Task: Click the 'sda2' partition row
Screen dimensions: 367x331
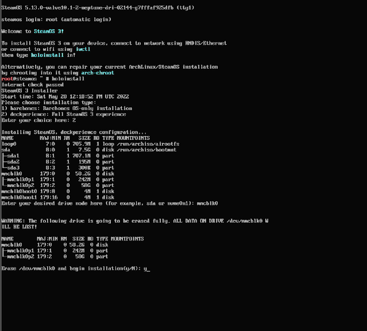Action: 58,162
